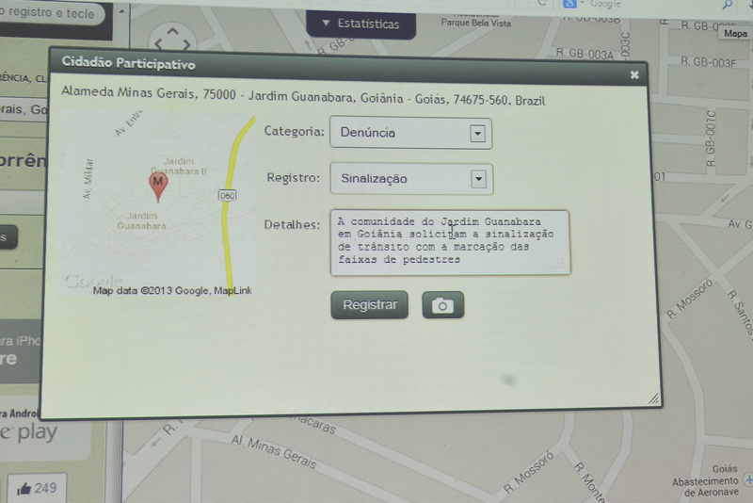Click the 060 highway shield on mini map
The image size is (753, 503).
click(226, 195)
